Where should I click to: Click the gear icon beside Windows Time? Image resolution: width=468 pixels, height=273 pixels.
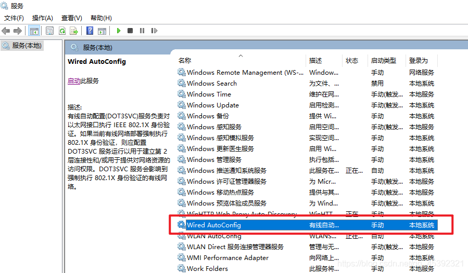182,94
